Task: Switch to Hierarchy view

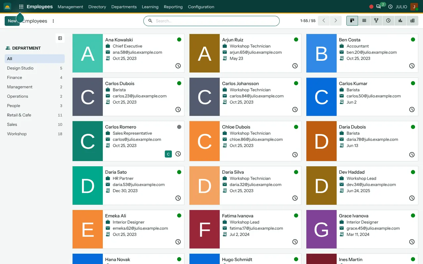Action: [x=376, y=20]
